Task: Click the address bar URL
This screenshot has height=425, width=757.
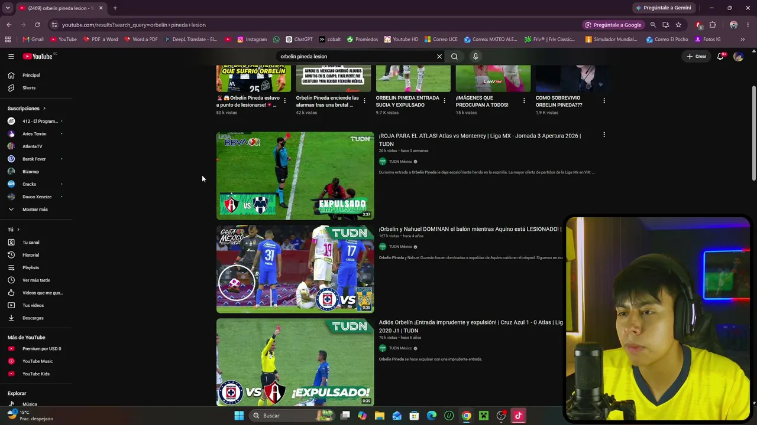Action: [x=134, y=25]
